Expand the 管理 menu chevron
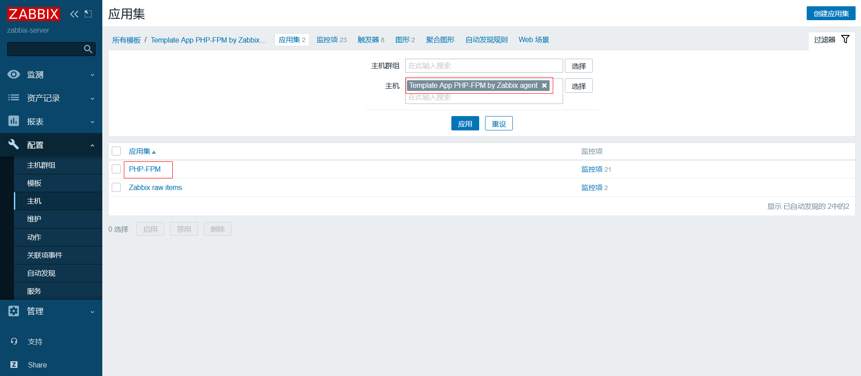861x376 pixels. (x=92, y=312)
